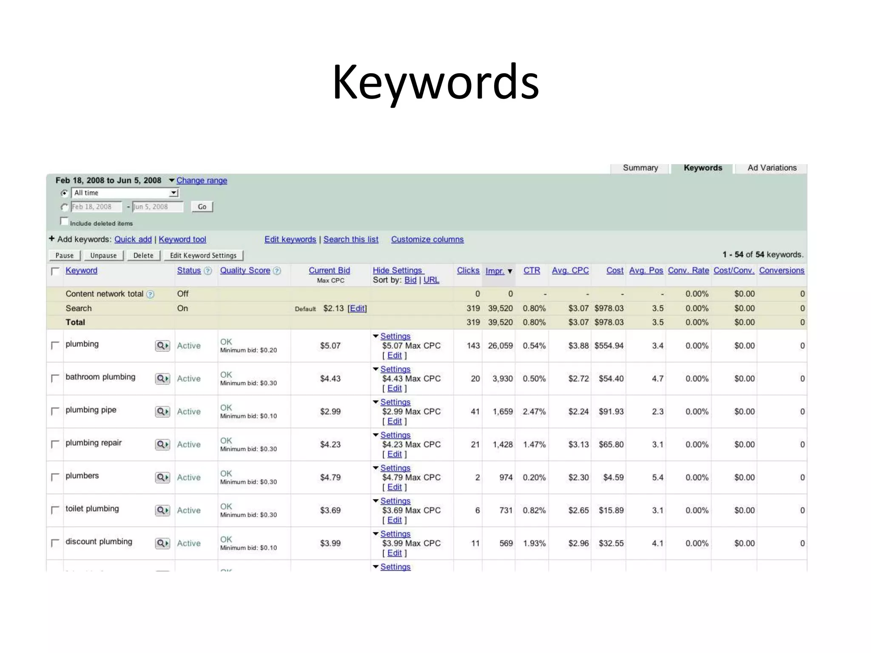Open the Quick add link

click(133, 239)
